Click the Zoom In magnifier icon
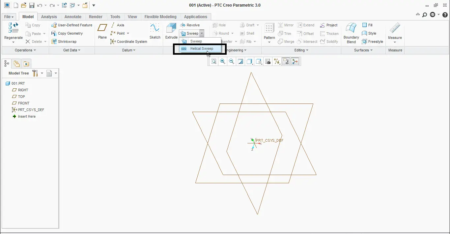The image size is (450, 234). click(x=223, y=61)
